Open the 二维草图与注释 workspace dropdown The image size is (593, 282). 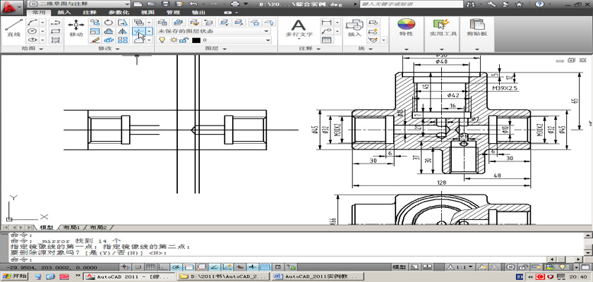coord(79,4)
